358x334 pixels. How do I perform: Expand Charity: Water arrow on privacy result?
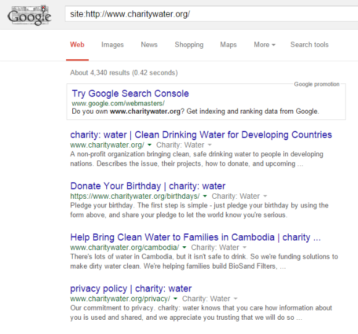pos(236,299)
